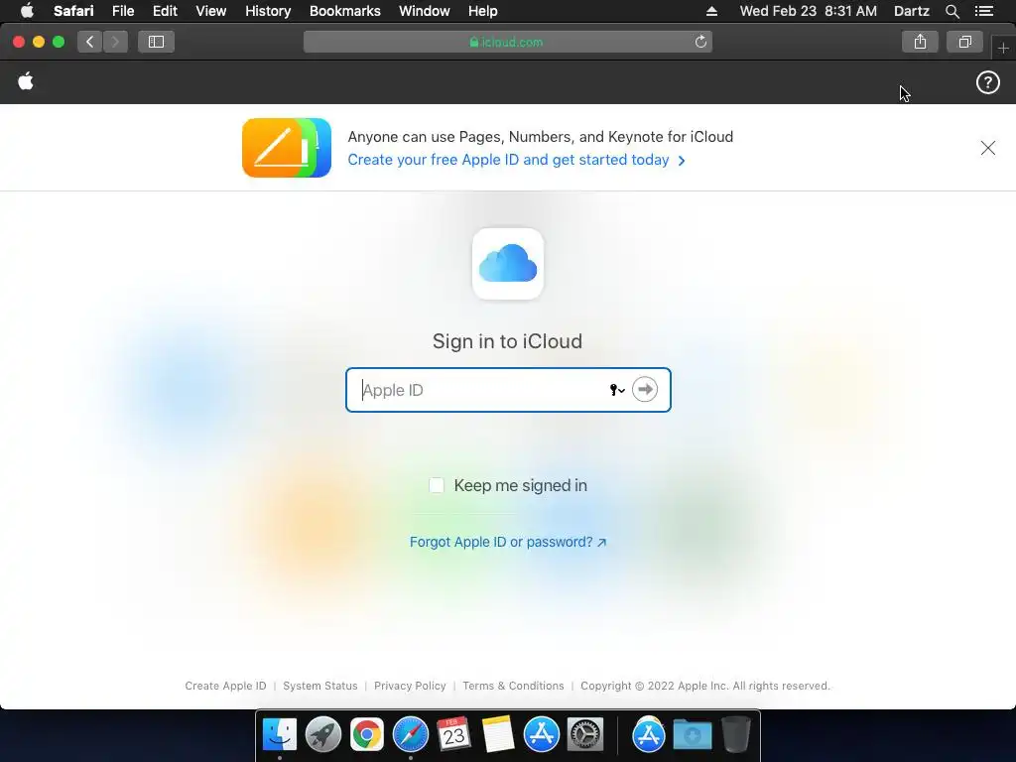Open the Safari application menu
Viewport: 1016px width, 762px height.
click(x=73, y=11)
